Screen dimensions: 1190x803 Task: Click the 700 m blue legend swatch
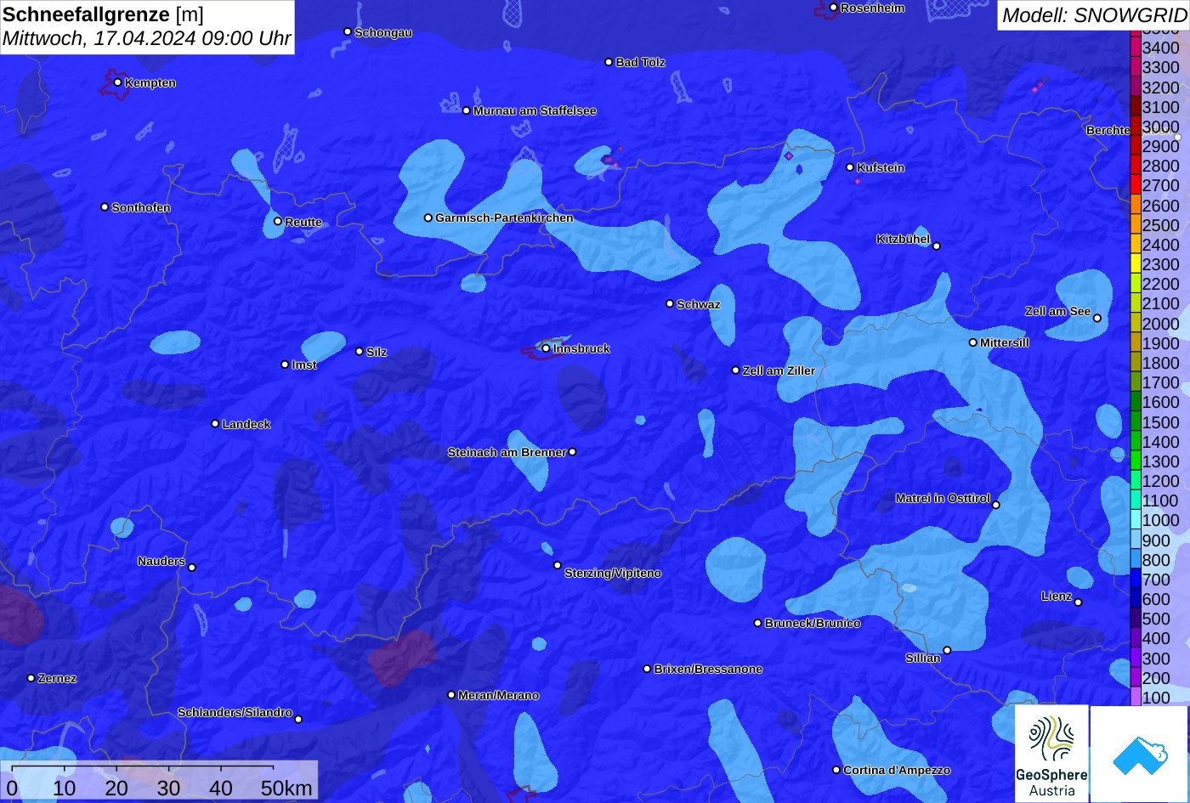pos(1136,580)
